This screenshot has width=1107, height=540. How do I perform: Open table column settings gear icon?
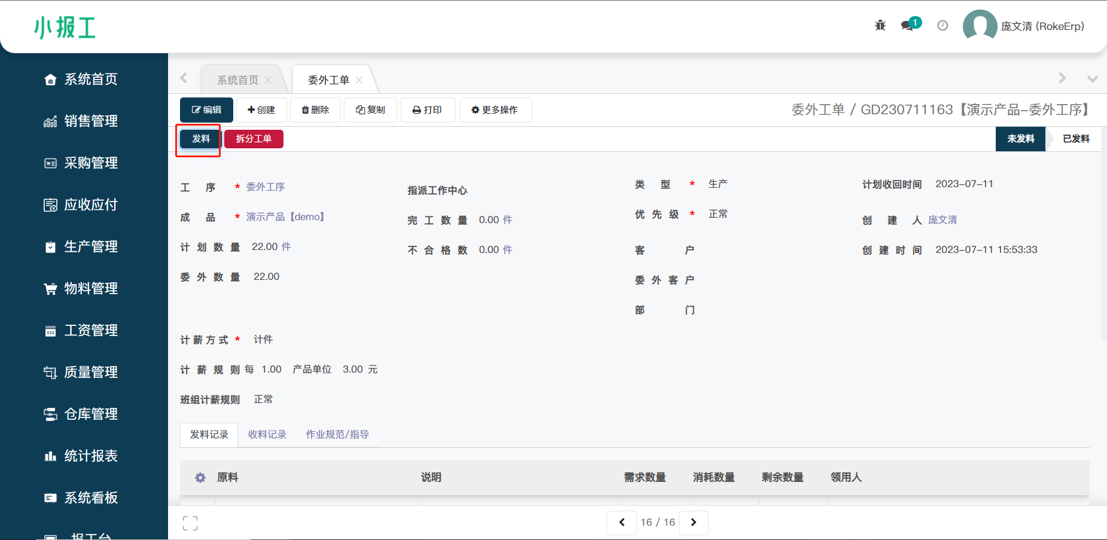click(200, 478)
